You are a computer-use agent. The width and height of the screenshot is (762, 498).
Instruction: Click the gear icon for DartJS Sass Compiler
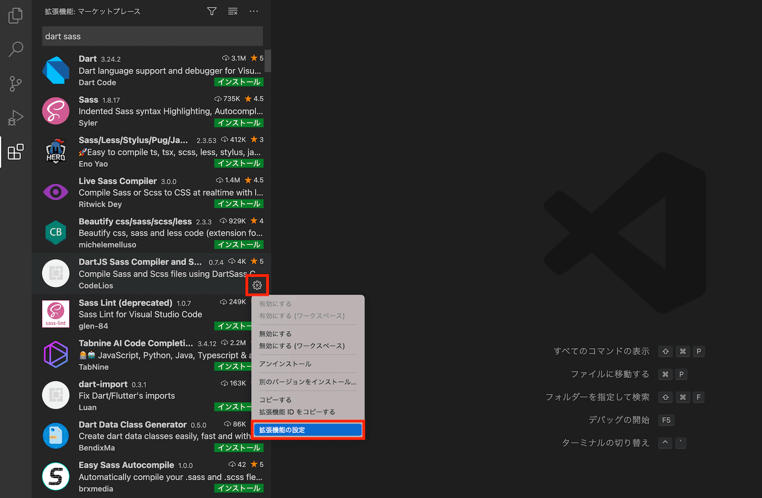(257, 285)
